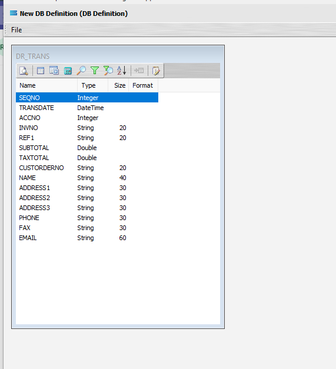Click the preview document magnifier icon
The width and height of the screenshot is (336, 369).
[x=24, y=71]
